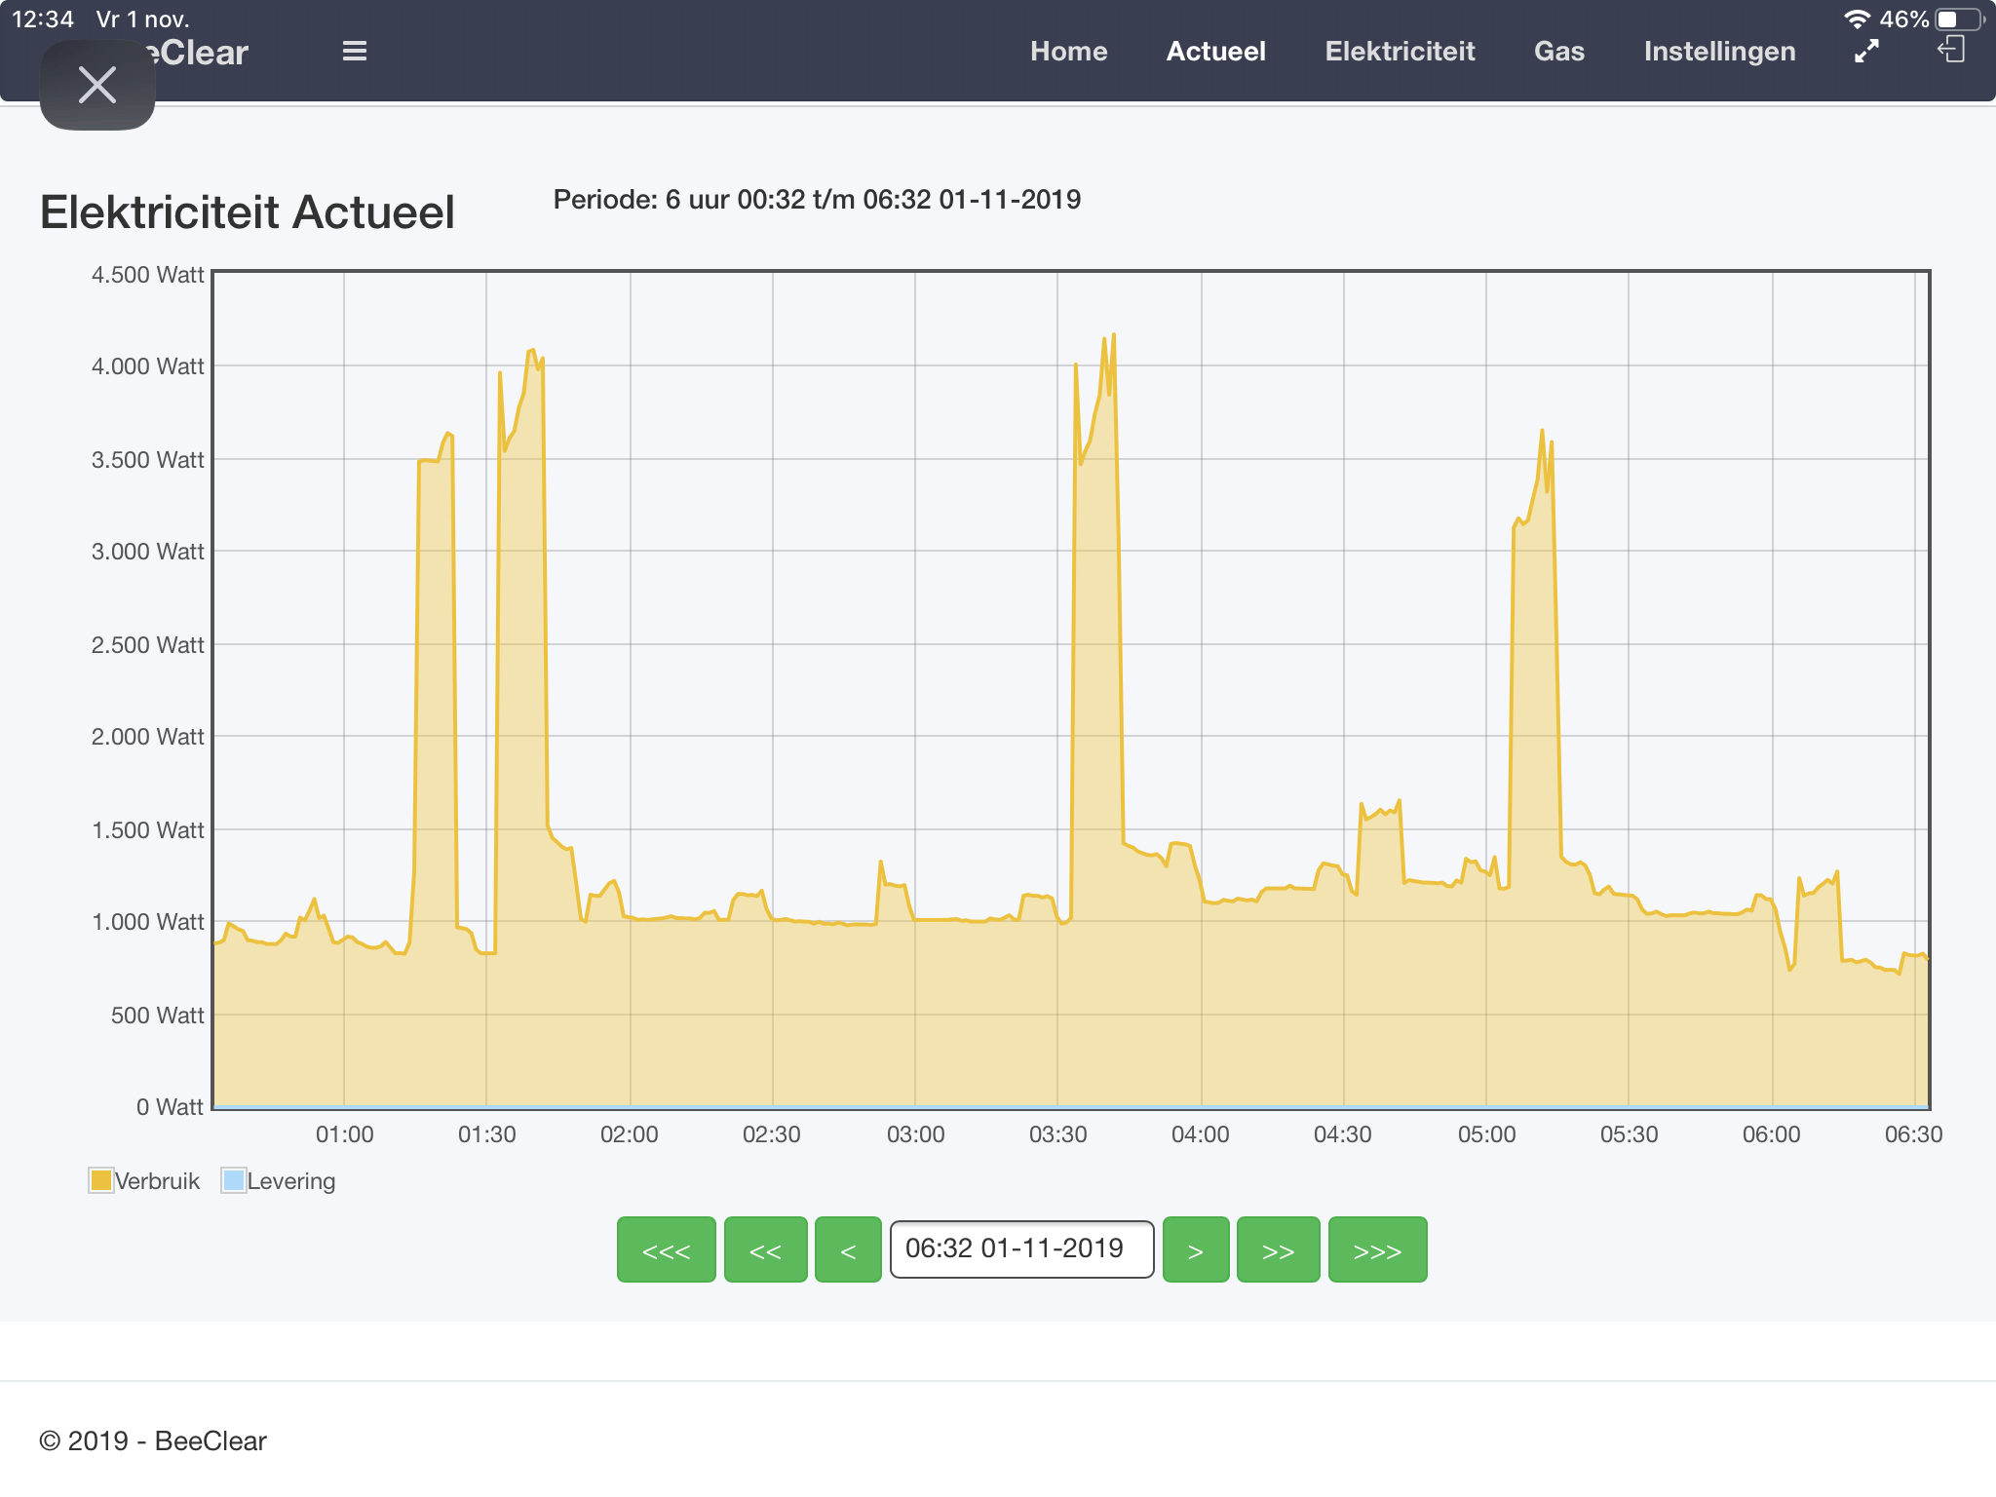Toggle the Verbruik series swatch

click(x=100, y=1180)
